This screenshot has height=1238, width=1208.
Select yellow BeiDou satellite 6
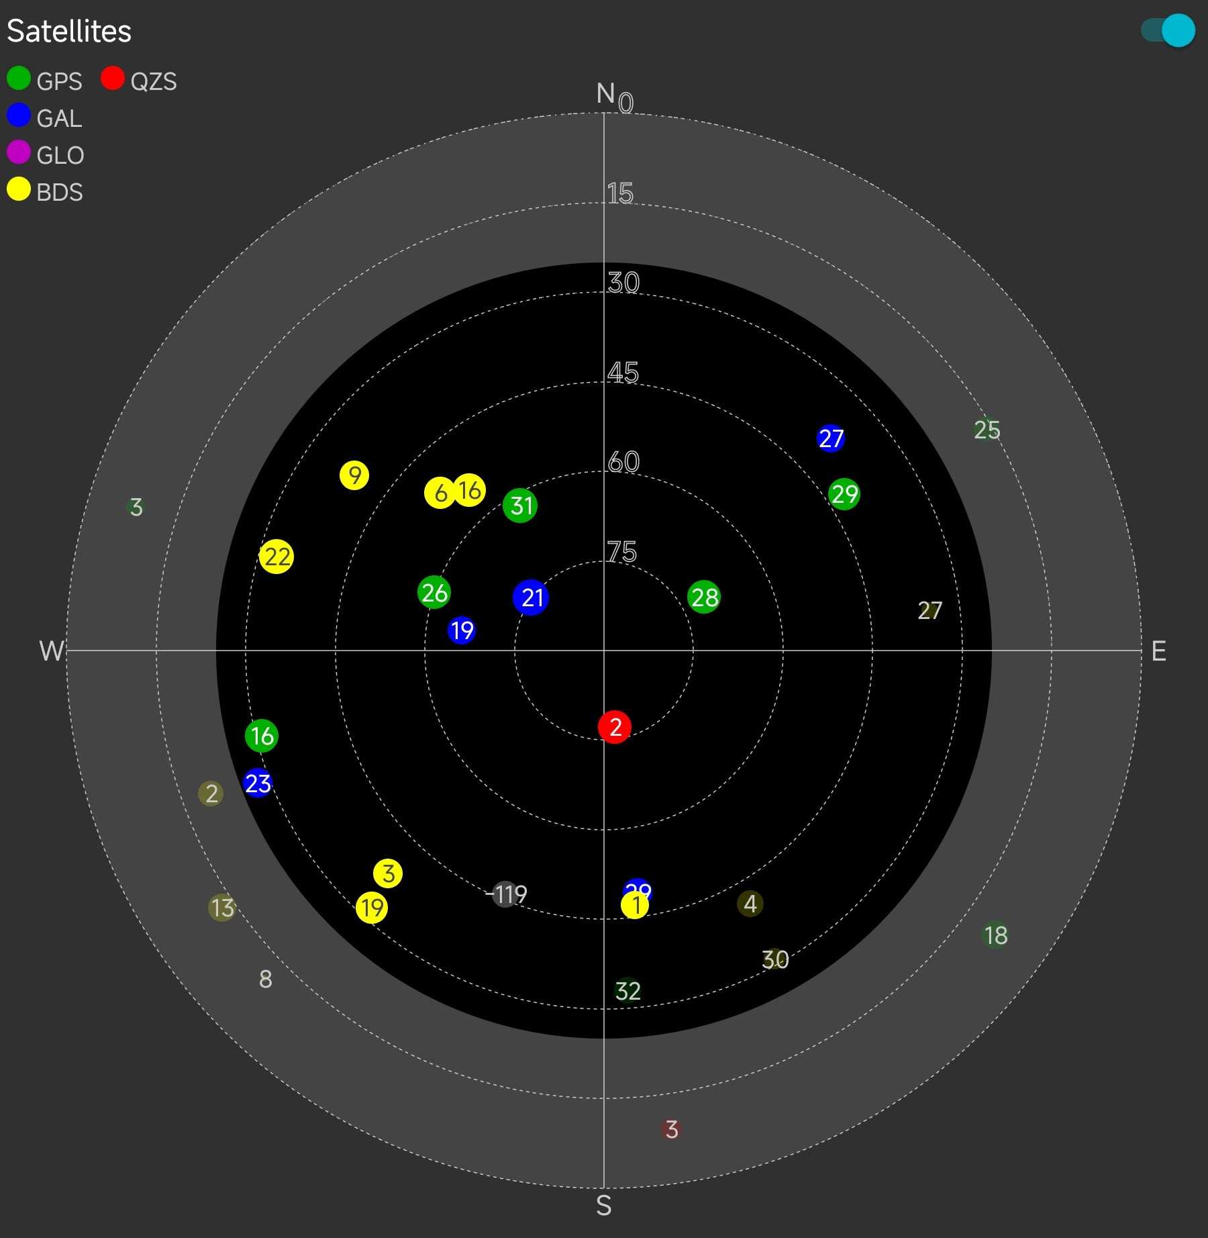coord(440,493)
